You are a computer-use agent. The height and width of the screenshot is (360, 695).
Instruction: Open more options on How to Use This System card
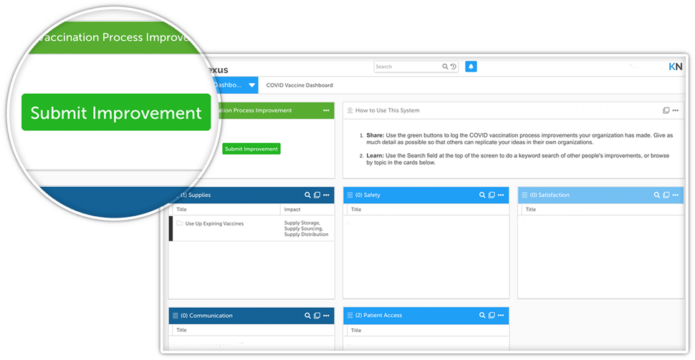click(676, 110)
